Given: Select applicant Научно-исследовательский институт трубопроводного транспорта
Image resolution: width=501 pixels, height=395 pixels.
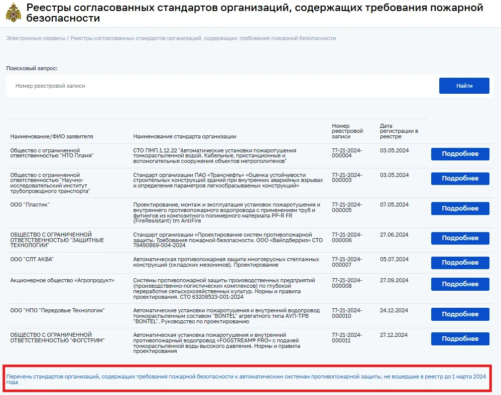Looking at the screenshot, I should (50, 183).
